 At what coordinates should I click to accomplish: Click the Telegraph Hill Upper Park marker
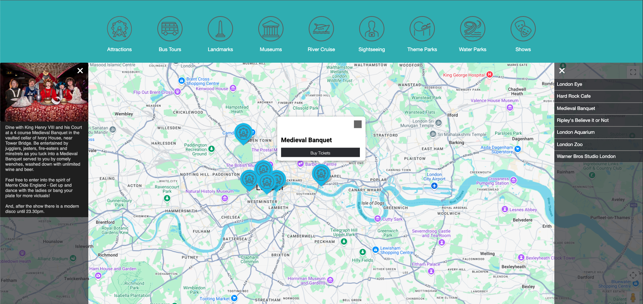click(344, 241)
